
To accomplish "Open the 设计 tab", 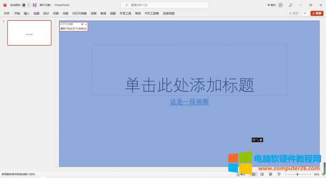I will pyautogui.click(x=46, y=13).
